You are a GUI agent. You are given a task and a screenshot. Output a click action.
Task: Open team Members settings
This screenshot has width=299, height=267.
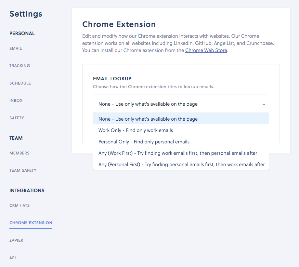[x=19, y=153]
